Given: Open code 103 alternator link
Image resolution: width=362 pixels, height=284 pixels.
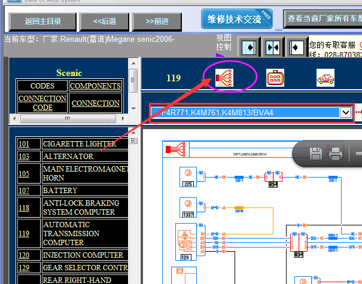Looking at the screenshot, I should click(x=24, y=157).
